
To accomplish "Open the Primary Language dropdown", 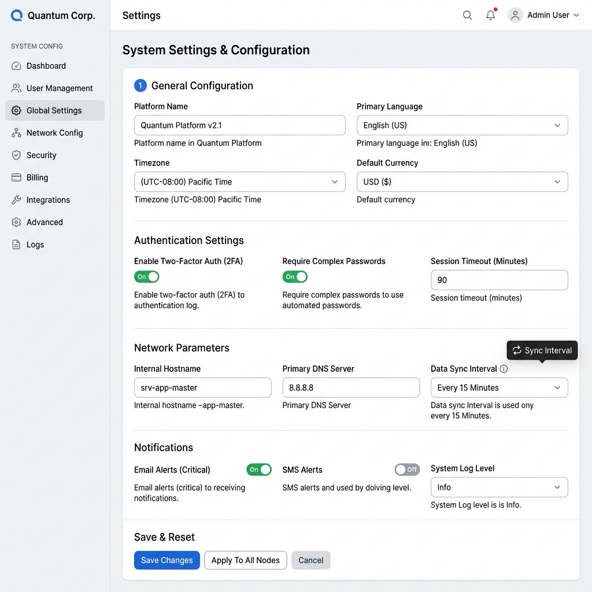I will click(x=462, y=125).
